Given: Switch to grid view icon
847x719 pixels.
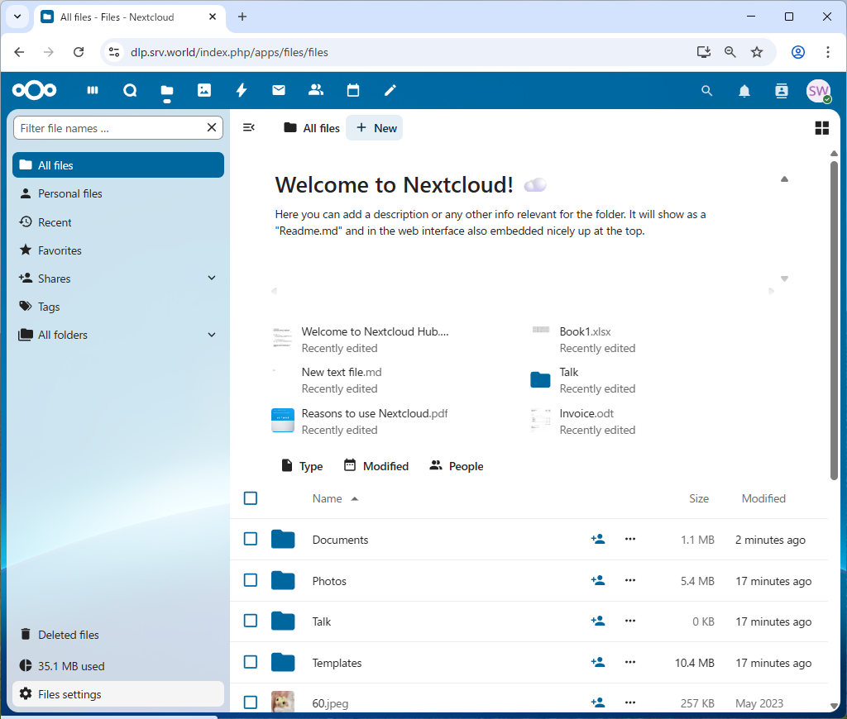Looking at the screenshot, I should [x=821, y=128].
